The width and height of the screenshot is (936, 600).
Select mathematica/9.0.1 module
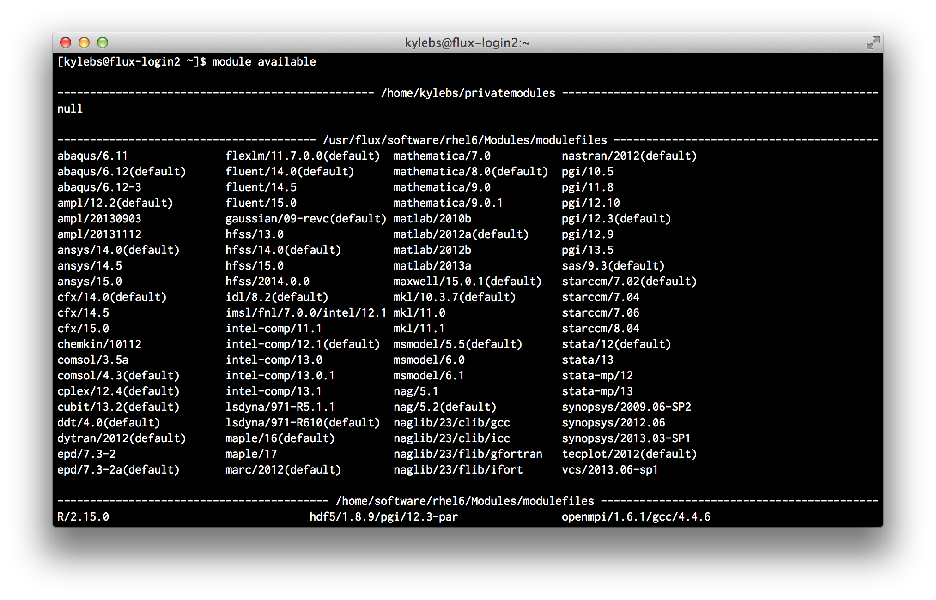point(448,203)
